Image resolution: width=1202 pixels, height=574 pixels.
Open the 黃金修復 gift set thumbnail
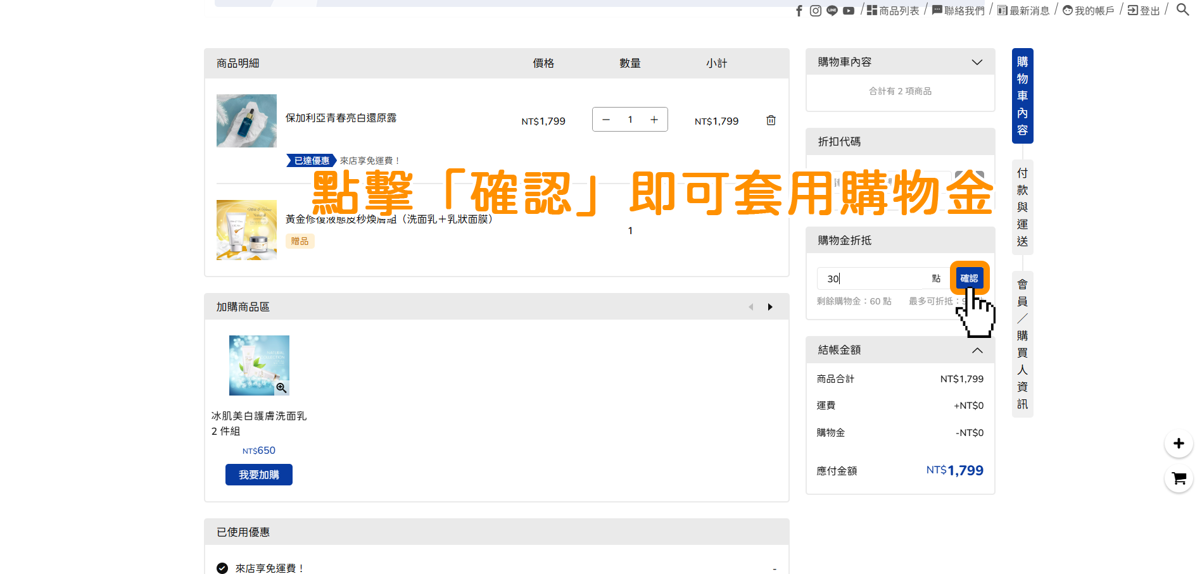pos(246,230)
